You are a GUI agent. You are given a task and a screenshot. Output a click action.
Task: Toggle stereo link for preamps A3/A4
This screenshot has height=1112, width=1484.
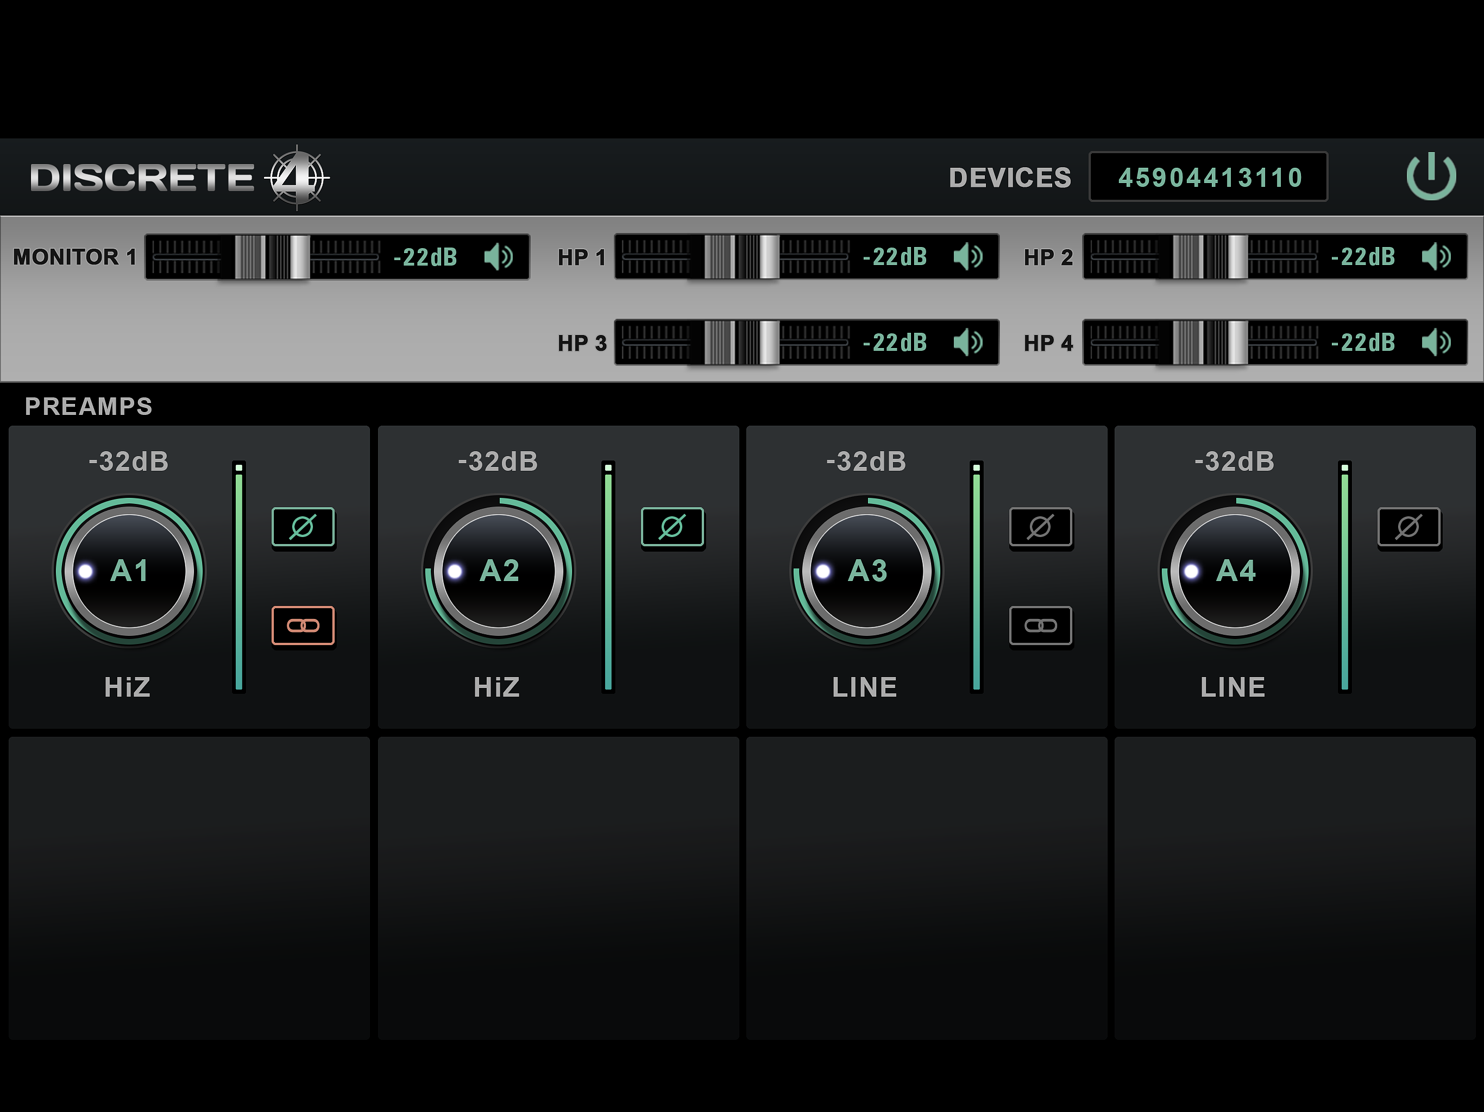1041,625
